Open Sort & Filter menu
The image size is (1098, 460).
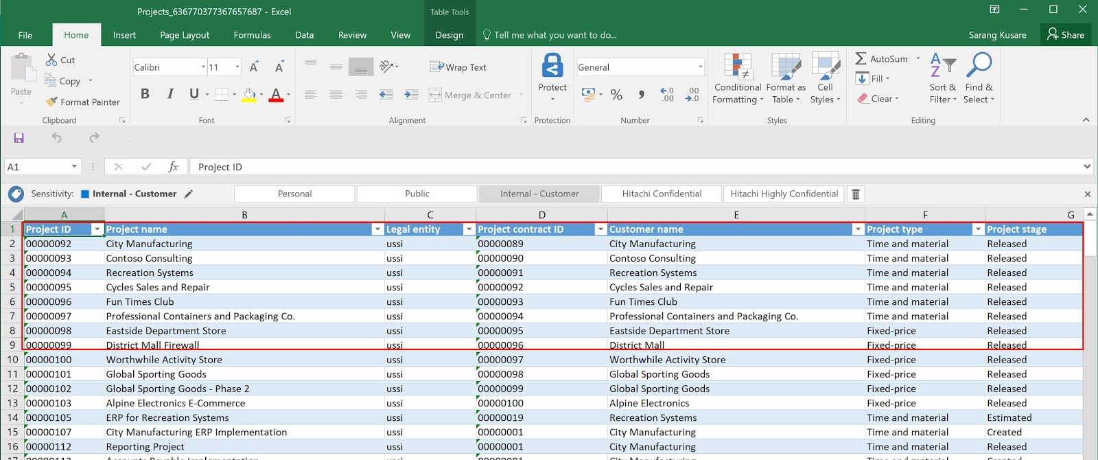(943, 78)
